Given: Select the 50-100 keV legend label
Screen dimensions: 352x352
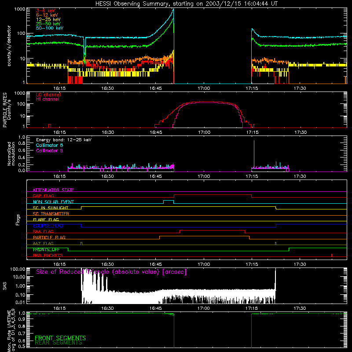Looking at the screenshot, I should (x=50, y=28).
